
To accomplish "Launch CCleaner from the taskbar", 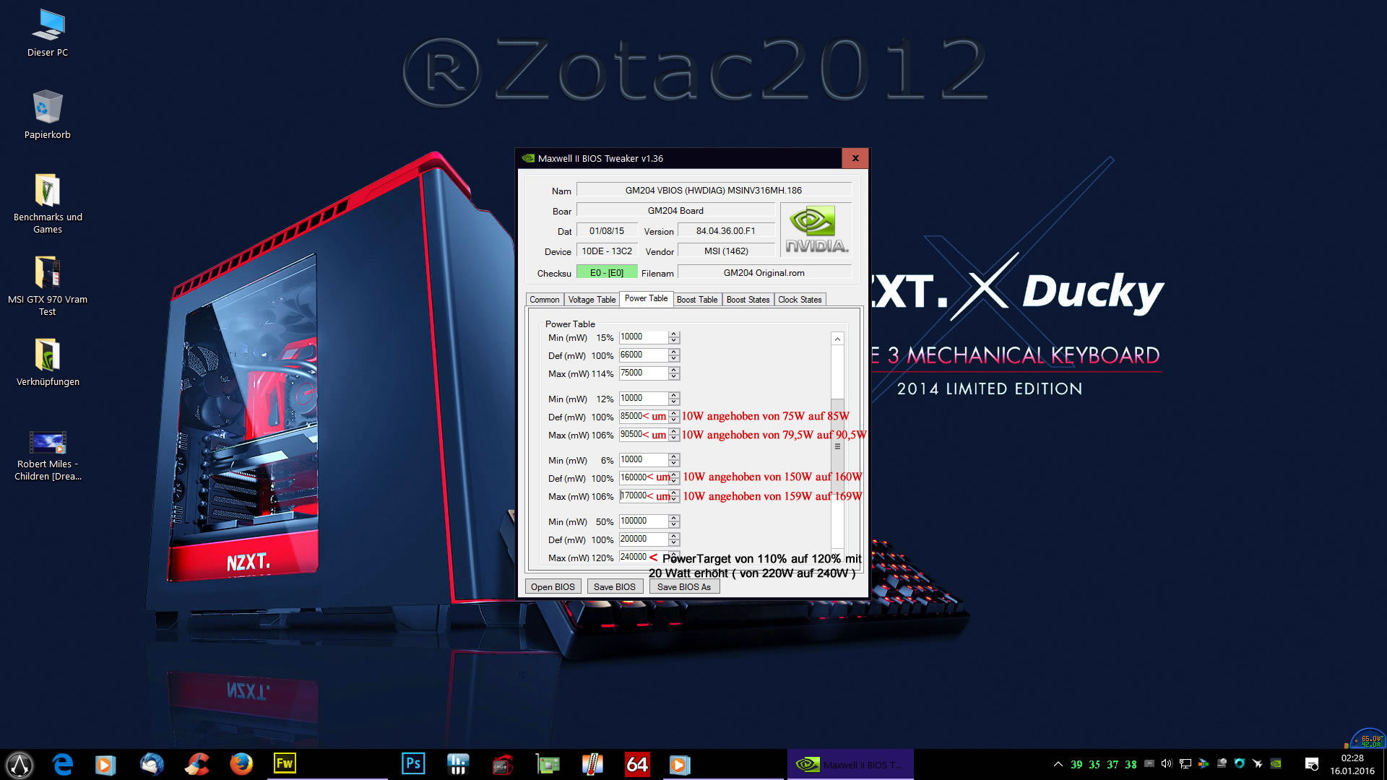I will (196, 764).
